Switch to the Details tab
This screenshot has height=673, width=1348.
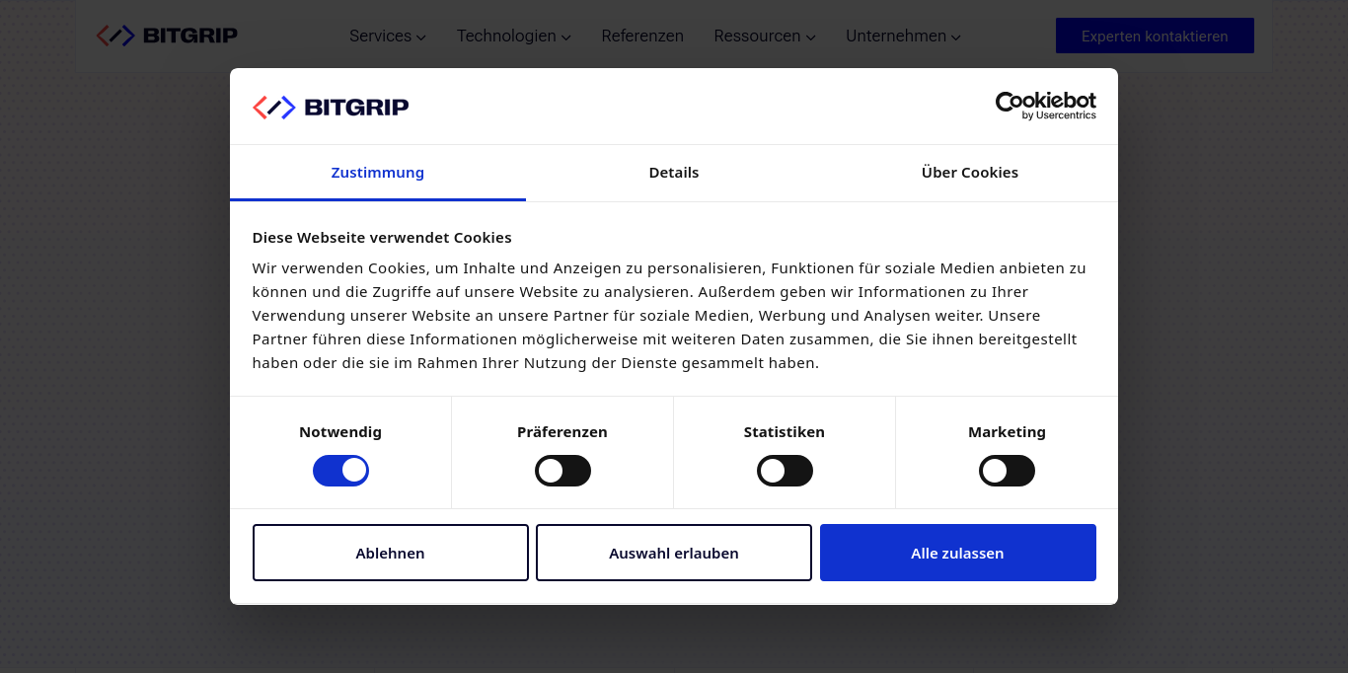click(x=674, y=173)
